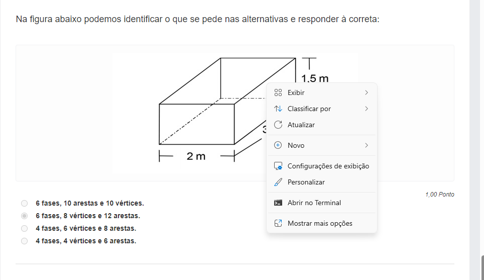484x280 pixels.
Task: Click the vertical scrollbar thumb
Action: click(482, 267)
